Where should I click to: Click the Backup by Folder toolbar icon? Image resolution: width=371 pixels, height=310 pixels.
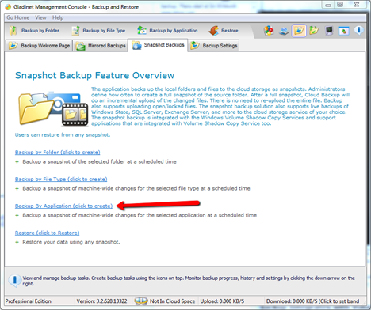13,31
